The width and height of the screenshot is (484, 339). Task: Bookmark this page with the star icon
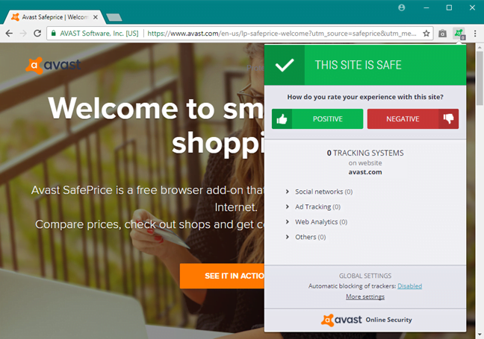point(426,34)
